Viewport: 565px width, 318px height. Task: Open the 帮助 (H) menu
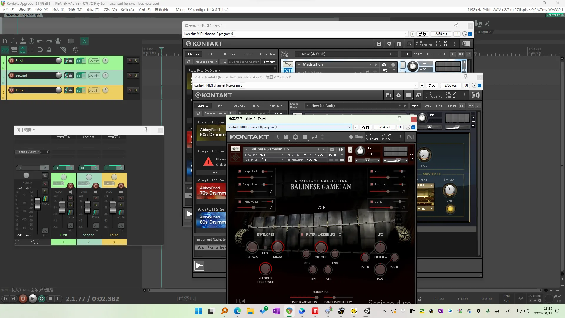click(x=161, y=10)
